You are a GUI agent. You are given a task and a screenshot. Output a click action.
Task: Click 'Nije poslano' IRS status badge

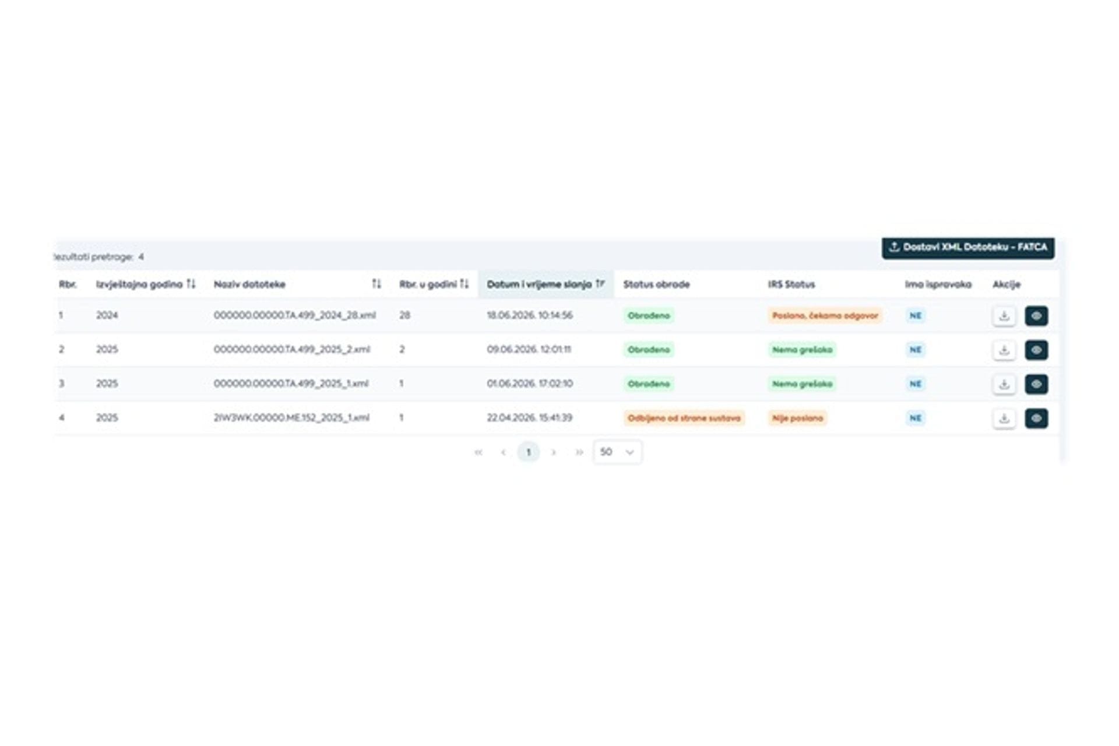[797, 418]
